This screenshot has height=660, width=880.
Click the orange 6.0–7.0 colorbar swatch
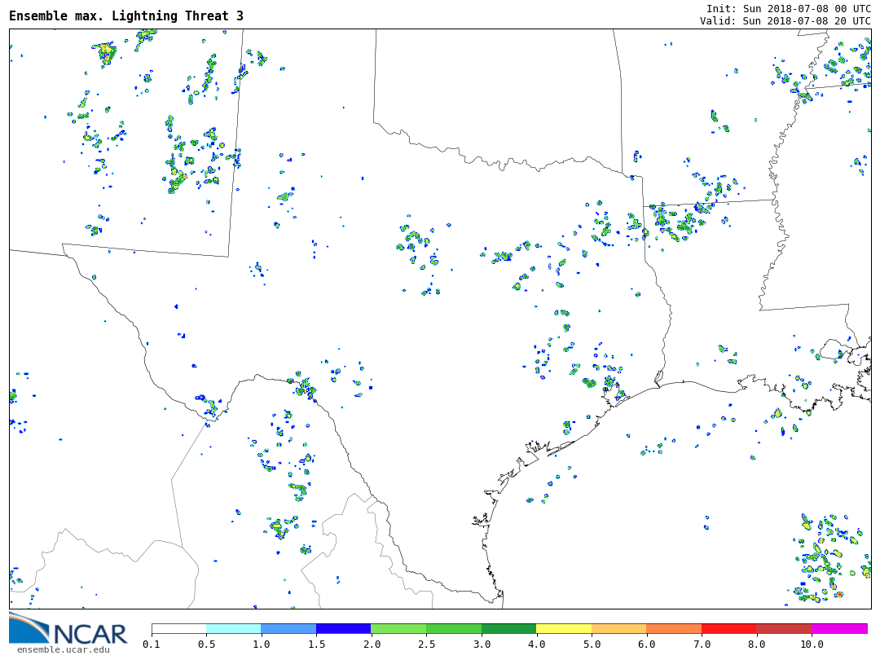pyautogui.click(x=674, y=629)
